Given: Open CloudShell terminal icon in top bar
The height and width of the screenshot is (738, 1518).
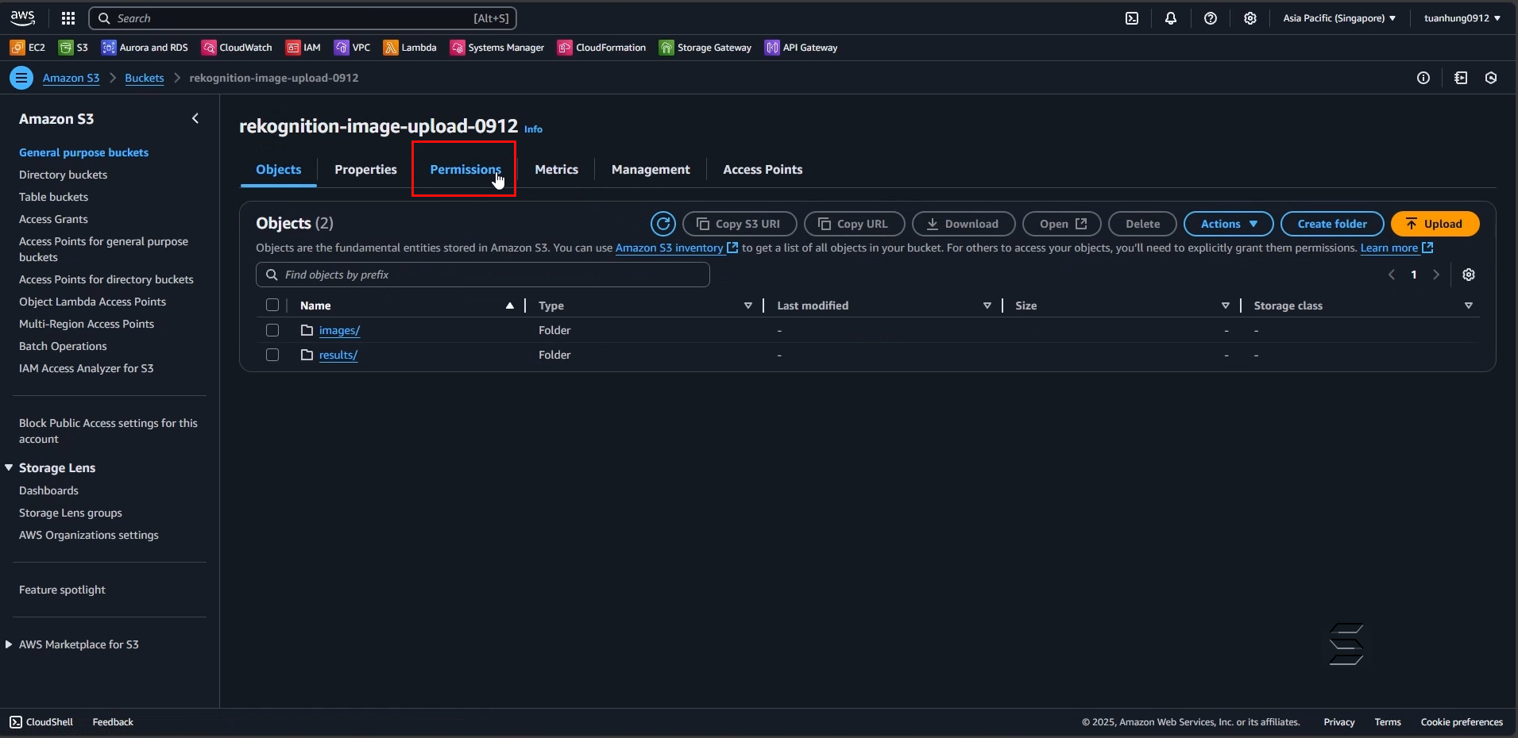Looking at the screenshot, I should click(1132, 18).
